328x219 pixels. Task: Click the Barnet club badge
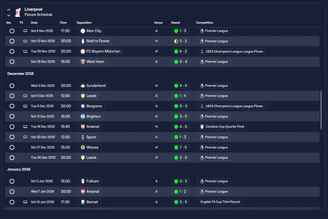coord(83,202)
